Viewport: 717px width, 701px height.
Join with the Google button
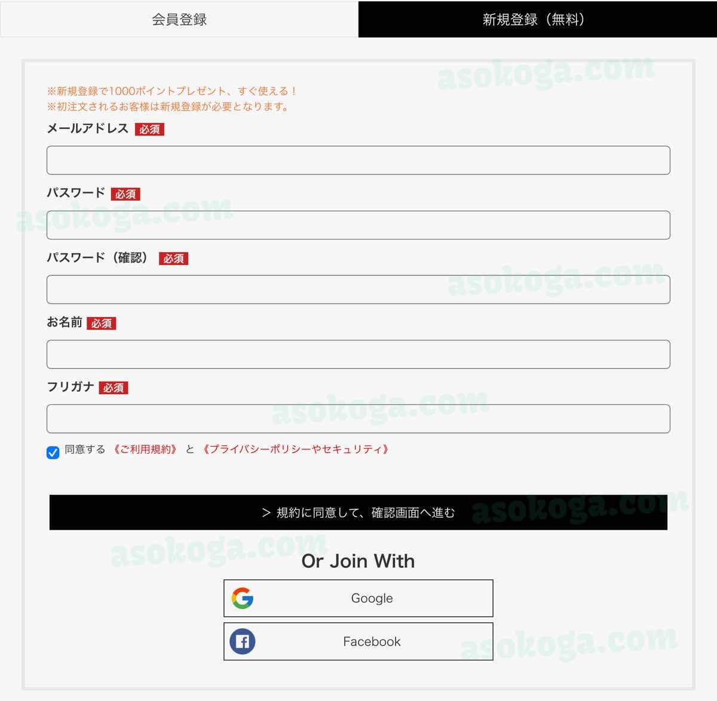358,598
